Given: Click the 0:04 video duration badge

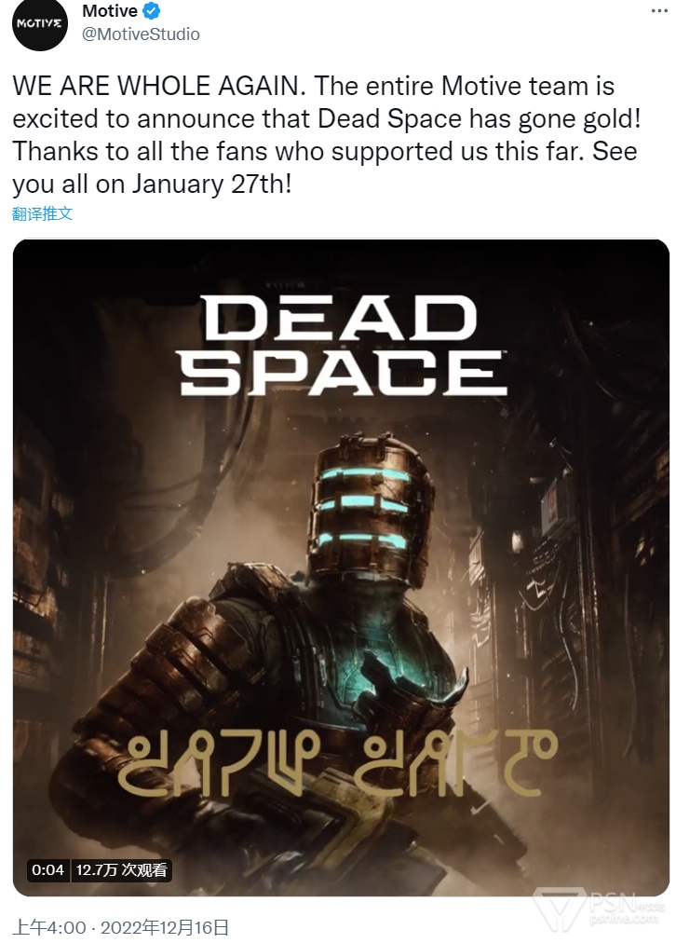Looking at the screenshot, I should [48, 870].
